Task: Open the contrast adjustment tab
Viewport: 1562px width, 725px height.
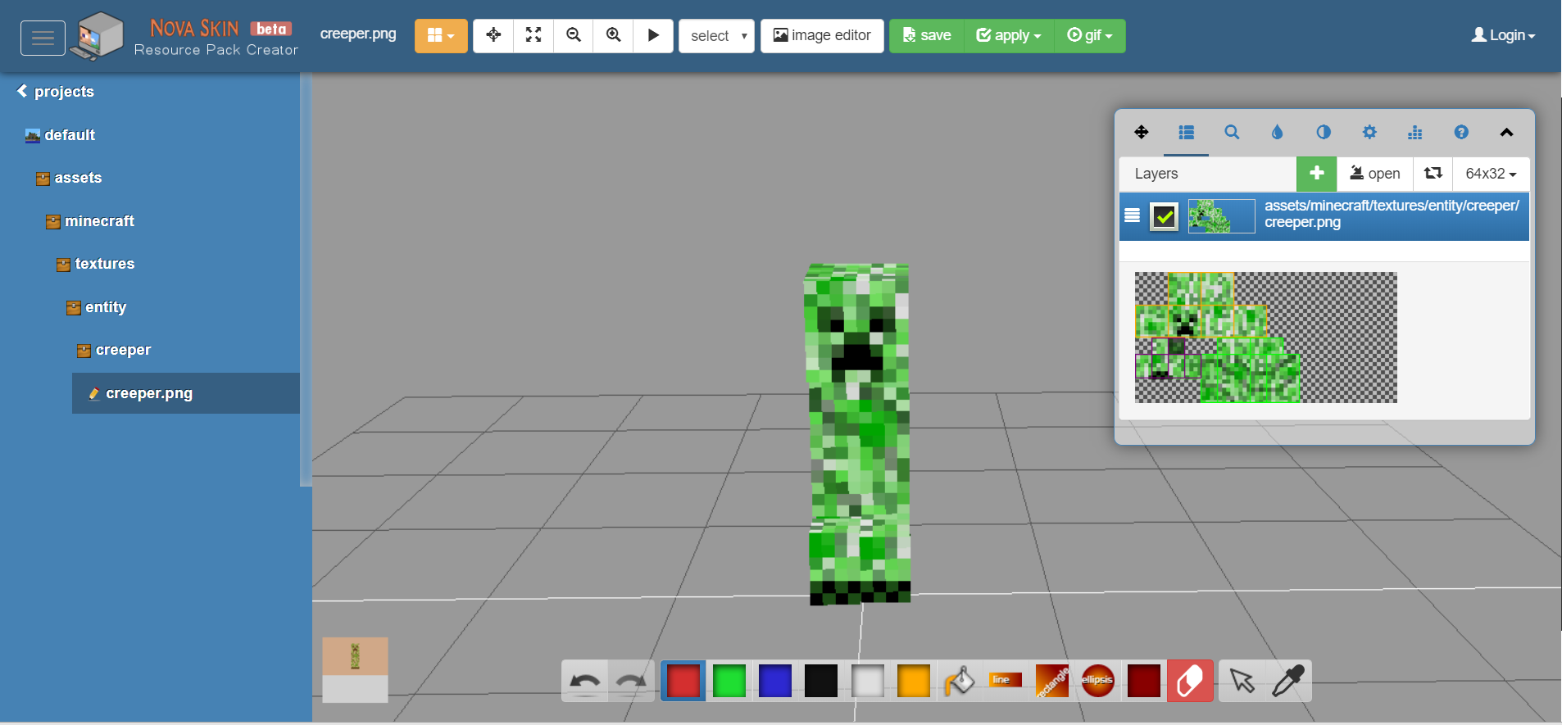Action: click(x=1323, y=132)
